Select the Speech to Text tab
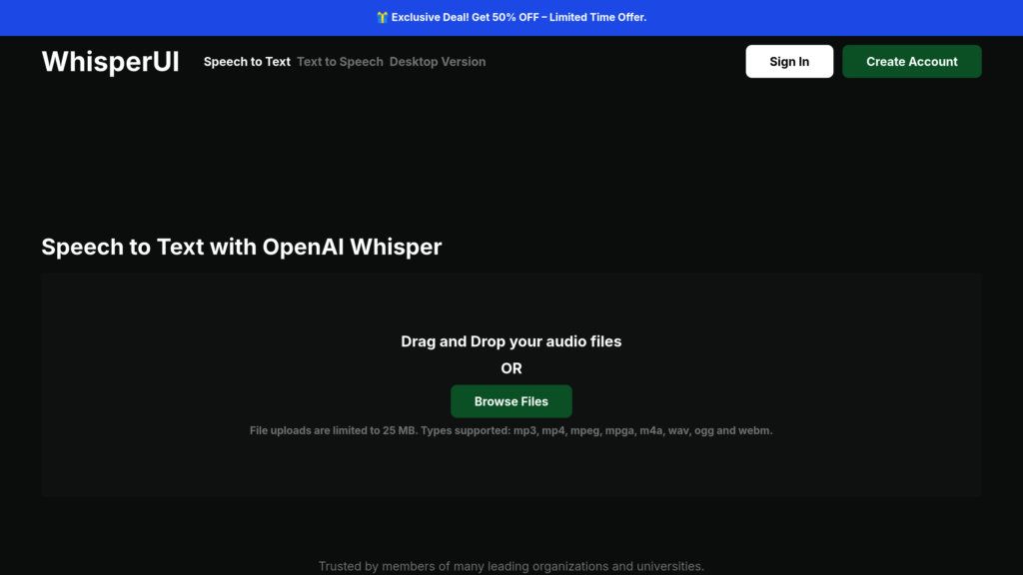The height and width of the screenshot is (575, 1023). click(246, 61)
